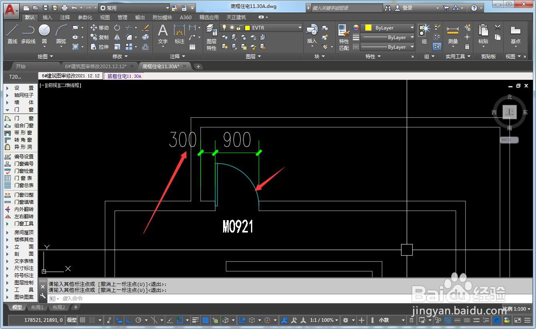Select the Line (直线) tool
536x329 pixels.
(12, 33)
